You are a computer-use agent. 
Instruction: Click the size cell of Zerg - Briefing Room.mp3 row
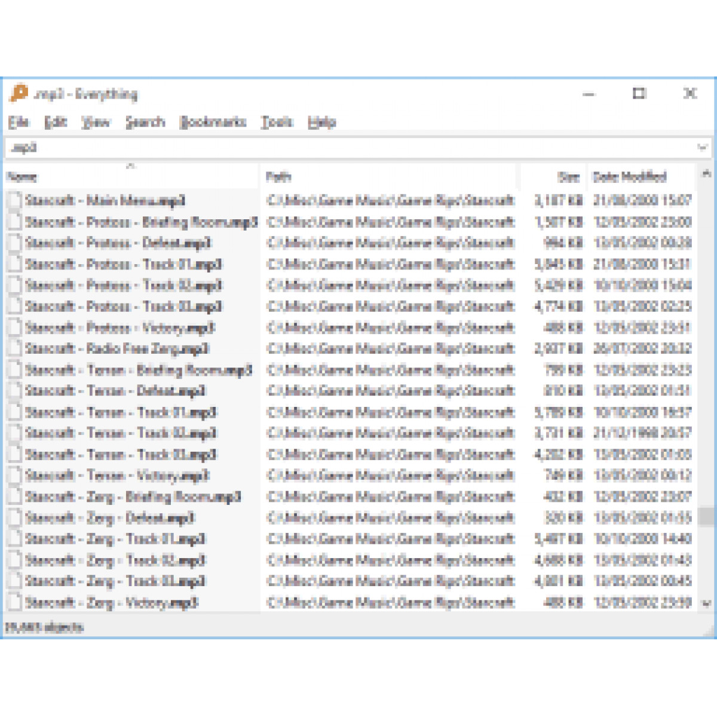563,497
